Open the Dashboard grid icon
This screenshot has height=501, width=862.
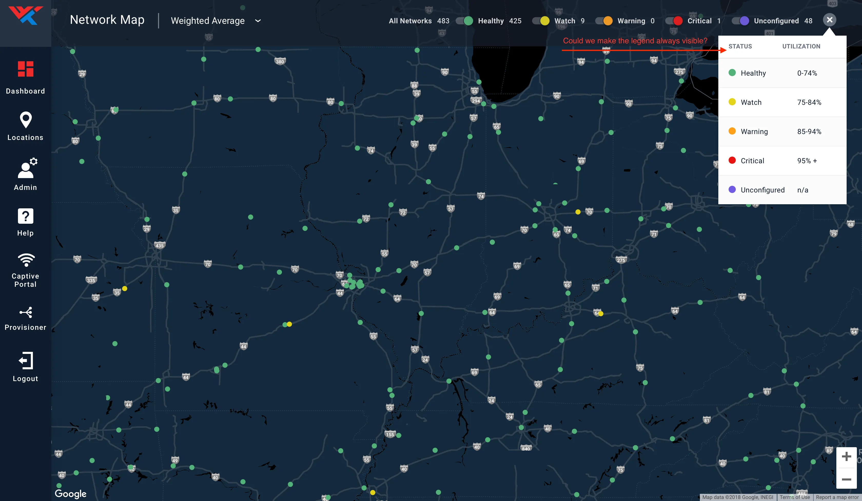[x=26, y=69]
